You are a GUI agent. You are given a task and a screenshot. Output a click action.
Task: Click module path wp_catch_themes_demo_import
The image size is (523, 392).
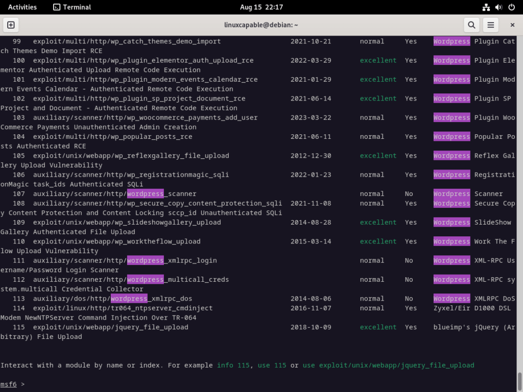coord(127,41)
